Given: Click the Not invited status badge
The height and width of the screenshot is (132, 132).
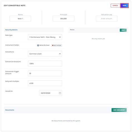Looking at the screenshot, I should pos(57,45).
